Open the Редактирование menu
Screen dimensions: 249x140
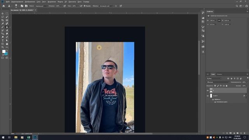coord(17,2)
